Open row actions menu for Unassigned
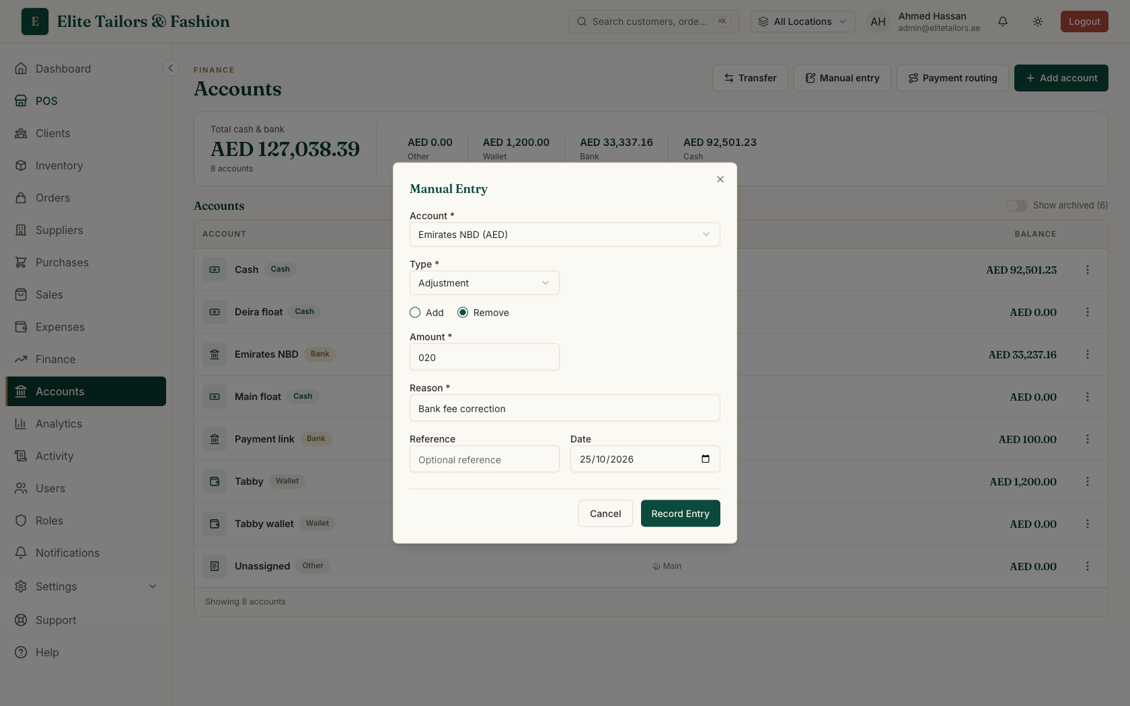1130x706 pixels. click(1088, 566)
